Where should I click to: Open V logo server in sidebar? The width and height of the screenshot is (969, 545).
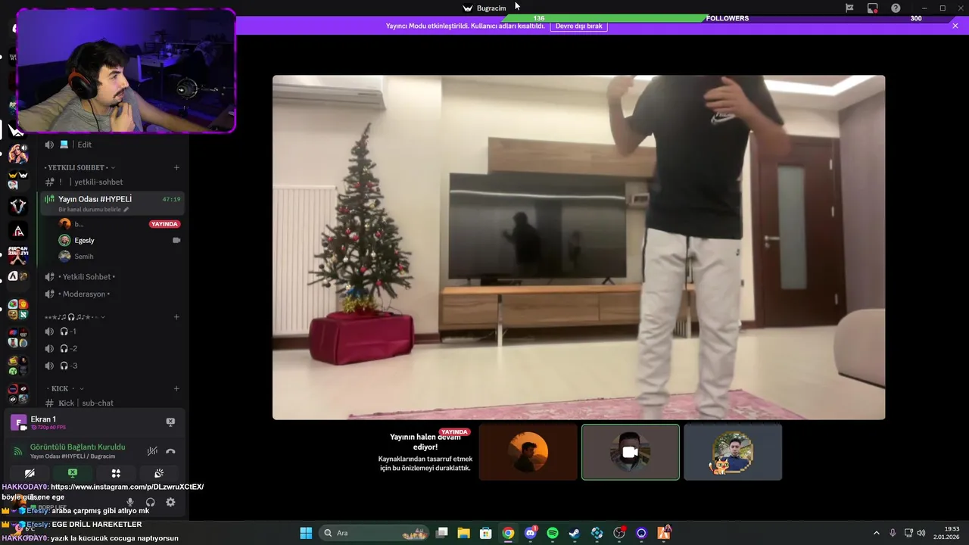point(18,205)
